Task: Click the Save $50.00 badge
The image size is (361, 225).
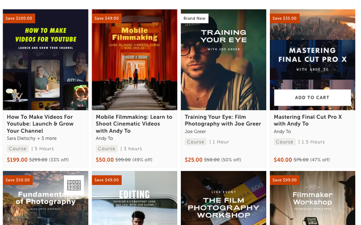Action: [x=18, y=180]
